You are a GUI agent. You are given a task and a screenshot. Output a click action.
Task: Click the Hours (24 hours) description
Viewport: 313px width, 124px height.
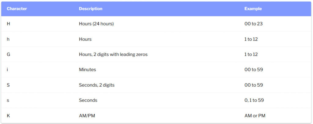click(x=96, y=24)
